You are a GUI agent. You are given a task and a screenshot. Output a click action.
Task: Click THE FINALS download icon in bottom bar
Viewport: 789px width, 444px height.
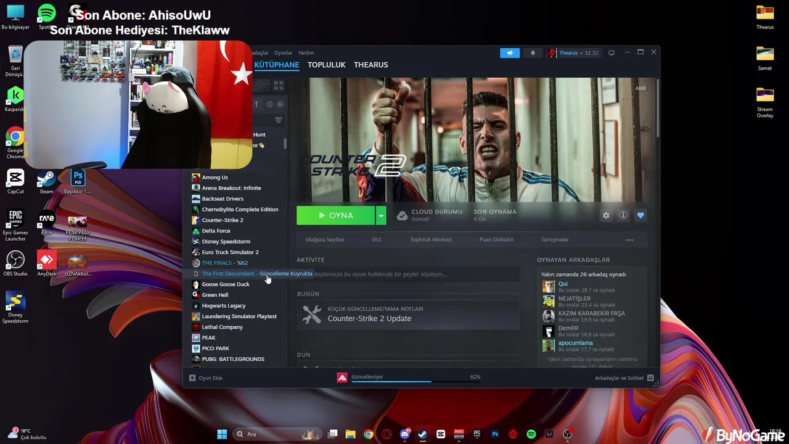click(x=342, y=377)
